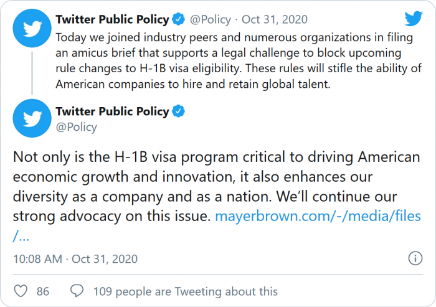Click the avatar beside the main tweet author
The image size is (436, 307).
point(31,118)
